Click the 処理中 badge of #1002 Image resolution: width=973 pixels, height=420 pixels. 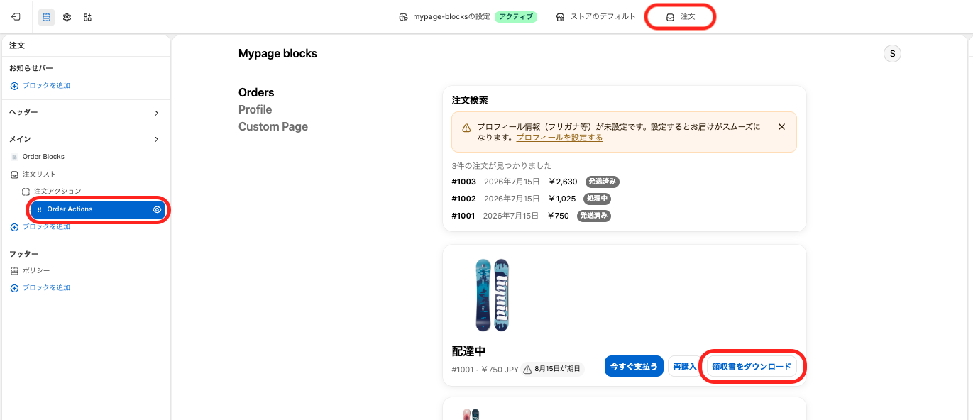coord(597,199)
